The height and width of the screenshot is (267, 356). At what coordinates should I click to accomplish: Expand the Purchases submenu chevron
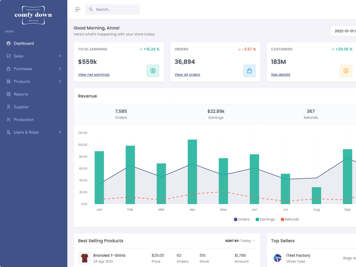(x=60, y=69)
